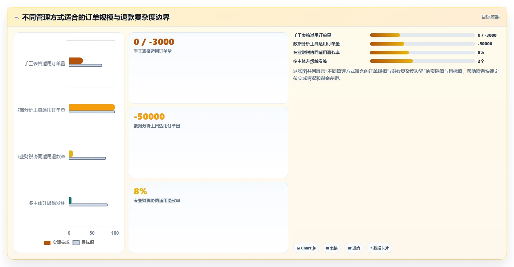Open the -50000 data card
Image resolution: width=514 pixels, height=267 pixels.
[208, 143]
